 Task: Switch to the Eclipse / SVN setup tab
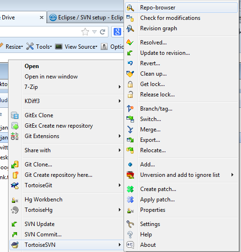coord(86,17)
